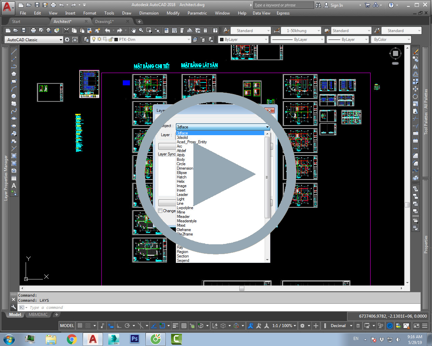Click Sign In link
432x346 pixels.
(x=336, y=5)
